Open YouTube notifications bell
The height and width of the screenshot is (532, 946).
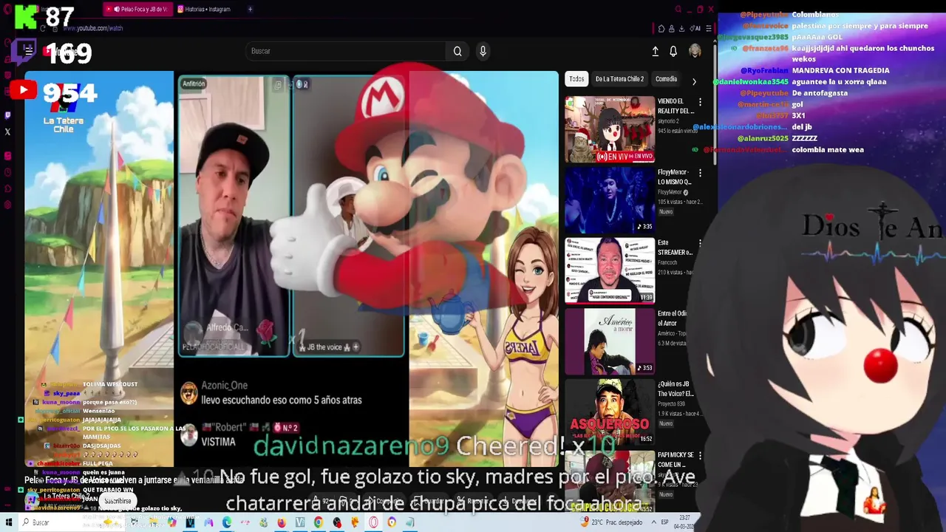point(673,51)
